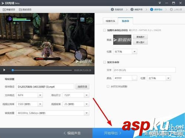Click the save path input field
This screenshot has height=138, width=185.
(x=45, y=87)
